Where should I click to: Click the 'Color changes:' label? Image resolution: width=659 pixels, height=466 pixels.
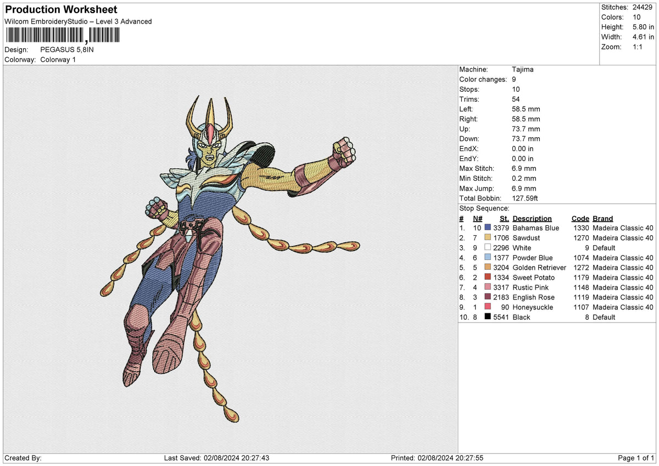483,80
